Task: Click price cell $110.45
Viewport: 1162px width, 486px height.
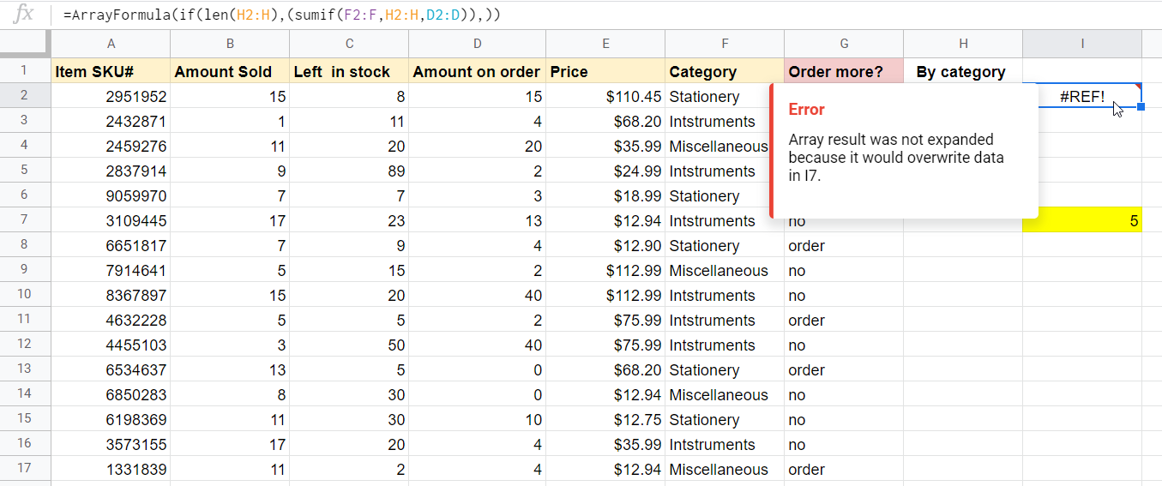Action: point(605,96)
